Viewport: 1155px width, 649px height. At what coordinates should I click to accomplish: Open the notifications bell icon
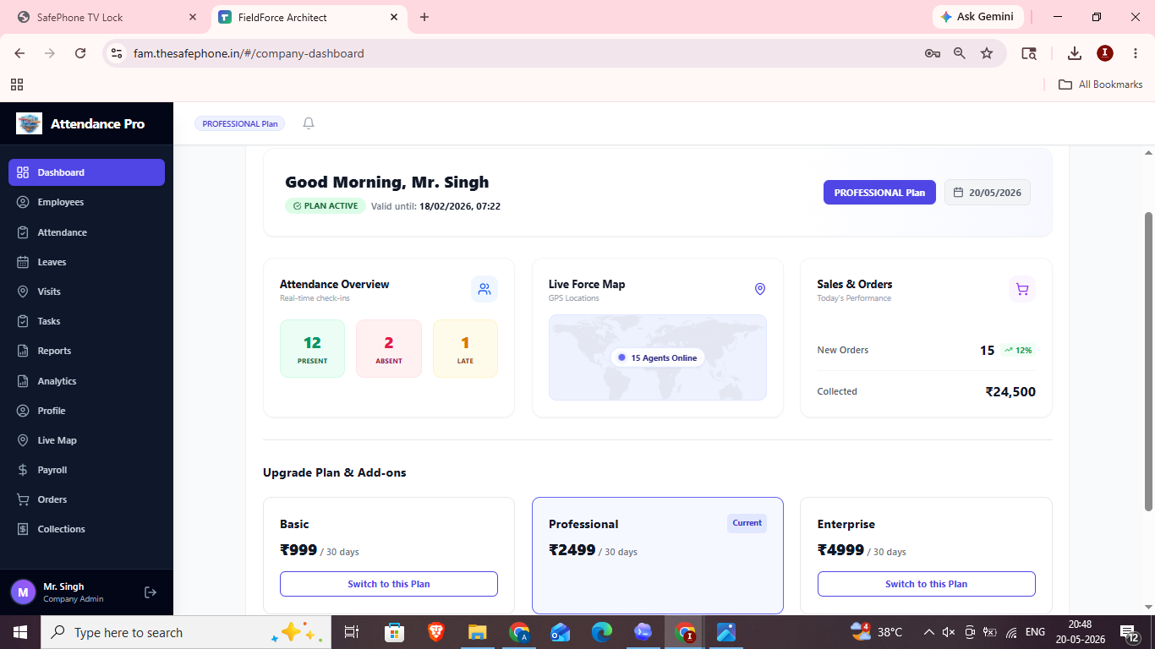pos(309,123)
